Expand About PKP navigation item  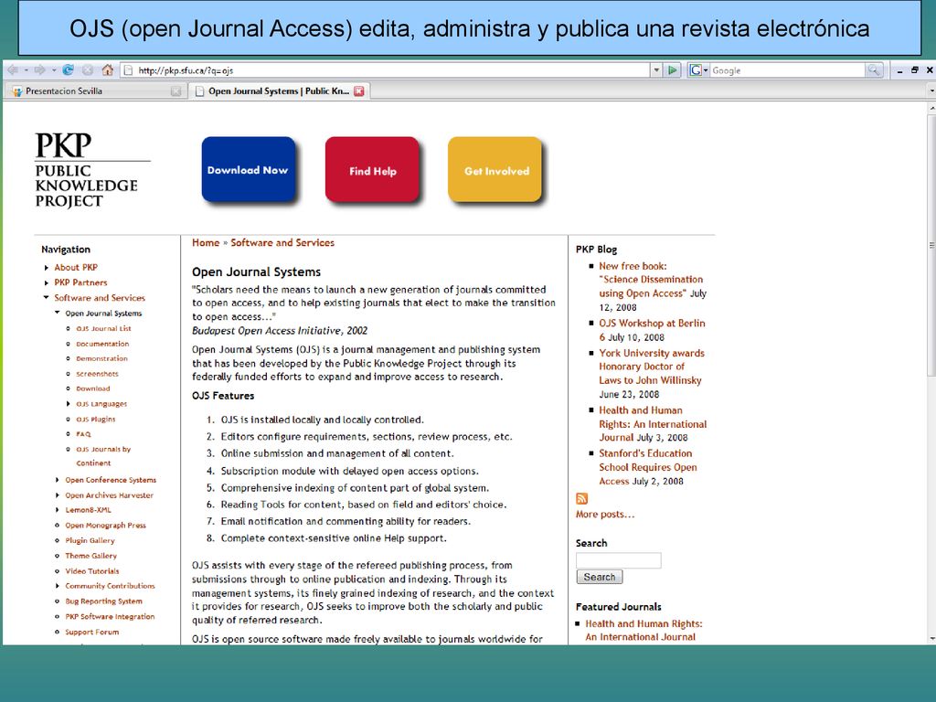[46, 268]
